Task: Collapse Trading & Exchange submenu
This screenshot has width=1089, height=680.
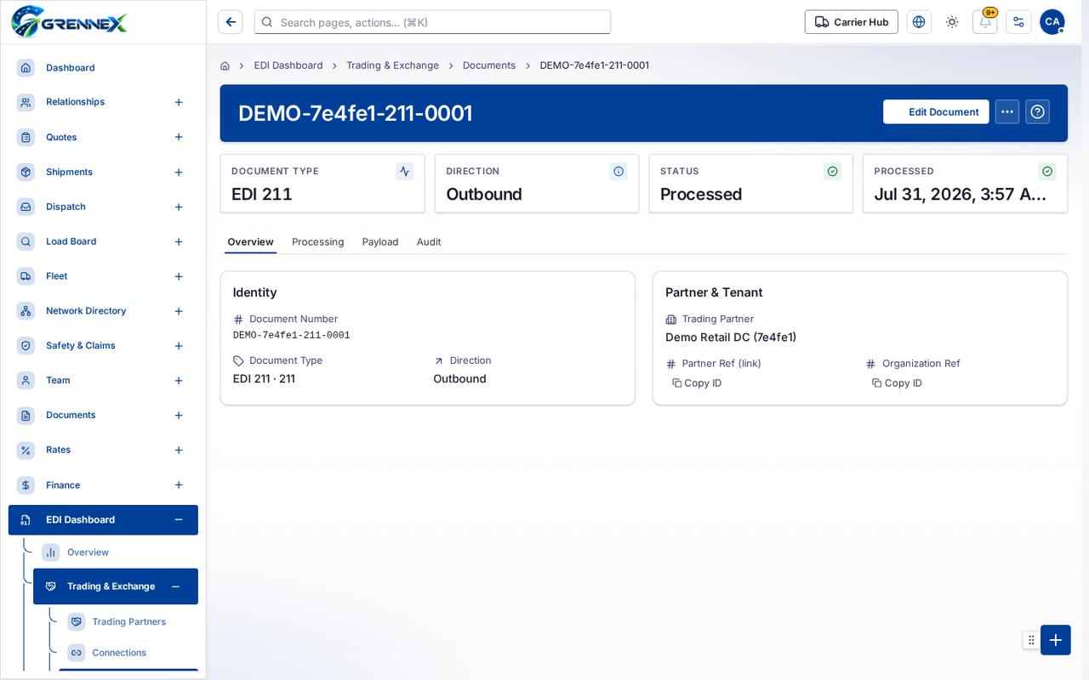Action: pyautogui.click(x=175, y=586)
